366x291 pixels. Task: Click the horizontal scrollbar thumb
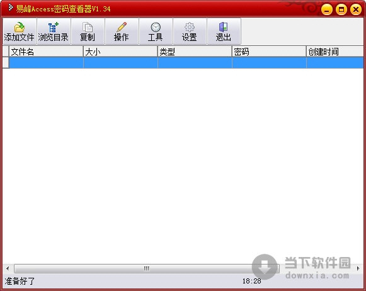point(147,268)
